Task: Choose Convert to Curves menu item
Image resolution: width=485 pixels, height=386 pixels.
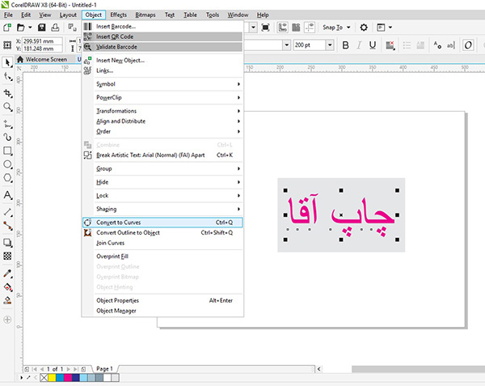Action: pyautogui.click(x=162, y=223)
